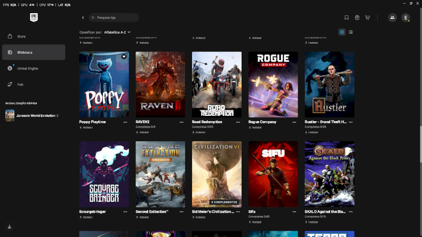
Task: Open options menu for Poppy Playtime
Action: coord(125,122)
